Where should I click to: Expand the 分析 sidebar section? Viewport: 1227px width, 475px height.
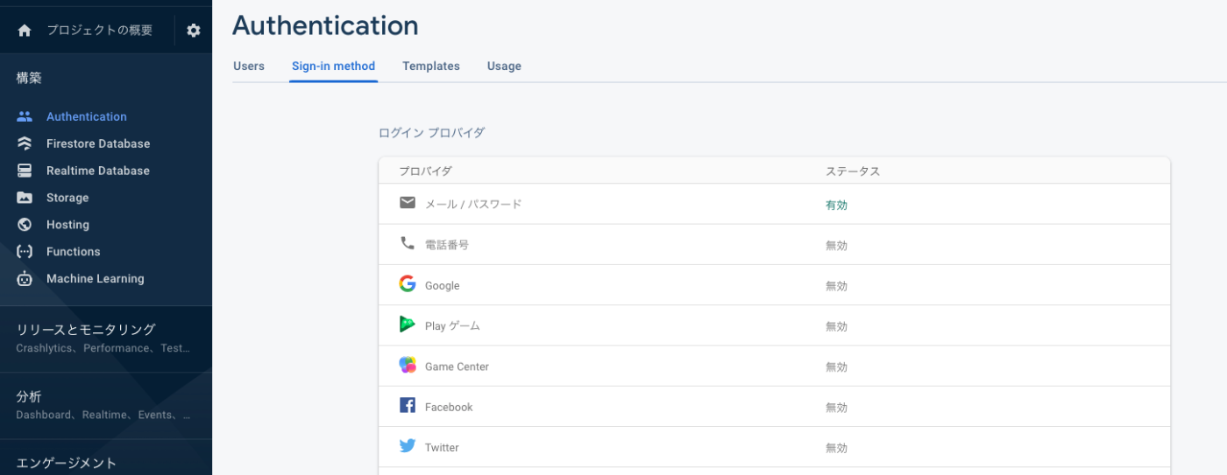(x=29, y=396)
